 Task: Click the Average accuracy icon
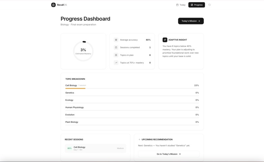point(116,40)
